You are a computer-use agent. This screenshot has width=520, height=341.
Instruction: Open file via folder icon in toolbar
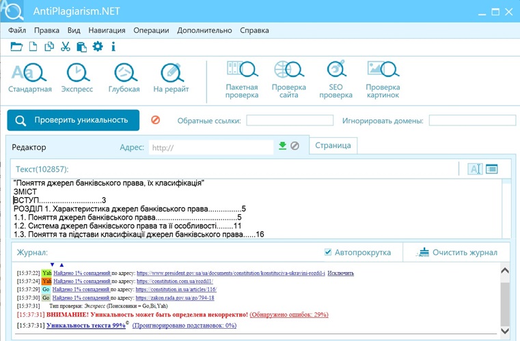[16, 46]
